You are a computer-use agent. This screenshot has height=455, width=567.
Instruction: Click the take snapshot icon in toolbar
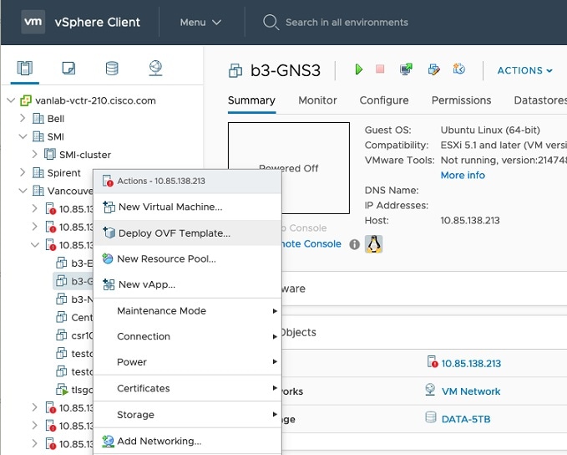[x=459, y=69]
